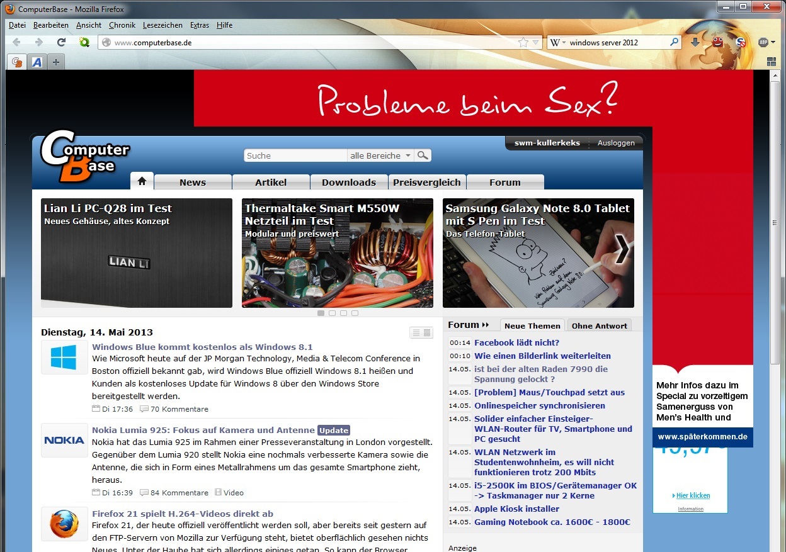Select the second carousel page dot
Screen dimensions: 786x552
[x=332, y=313]
